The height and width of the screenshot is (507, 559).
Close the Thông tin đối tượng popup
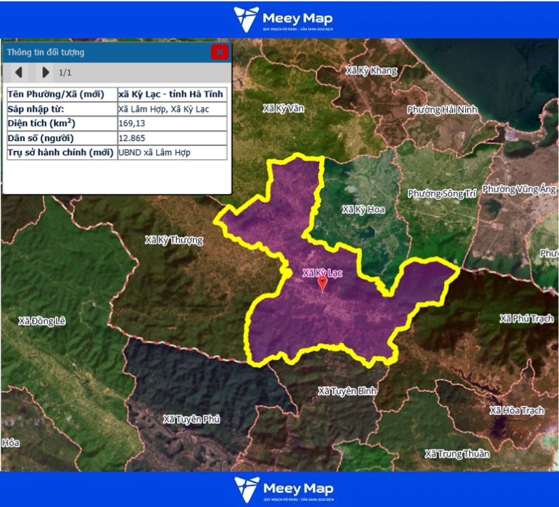coord(220,52)
